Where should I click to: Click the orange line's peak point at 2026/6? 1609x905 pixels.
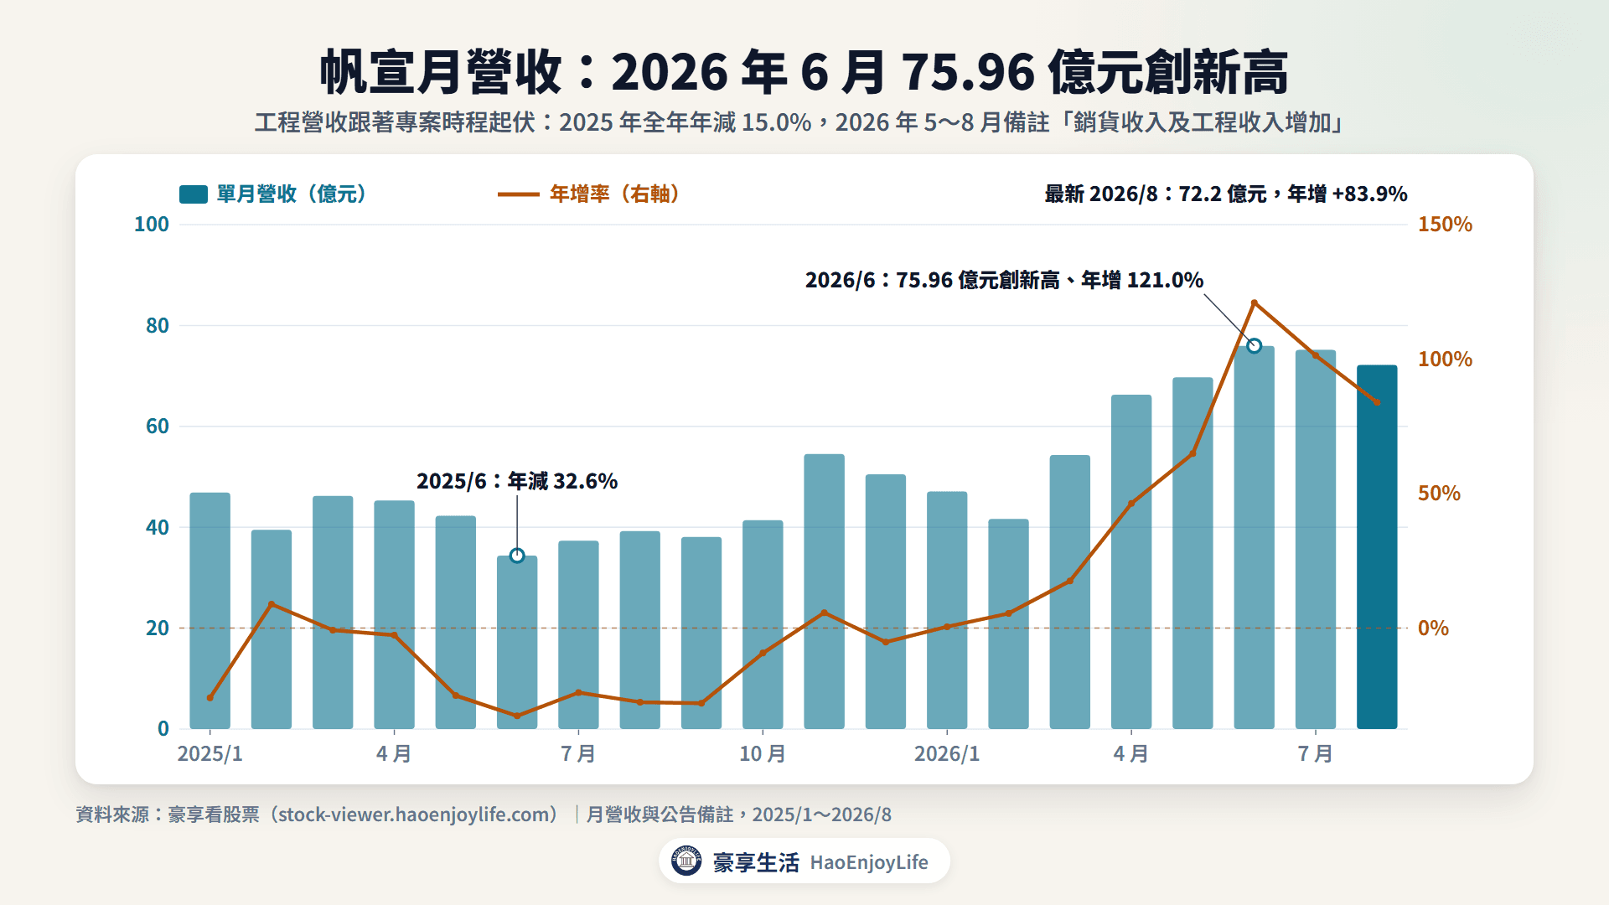(1254, 303)
